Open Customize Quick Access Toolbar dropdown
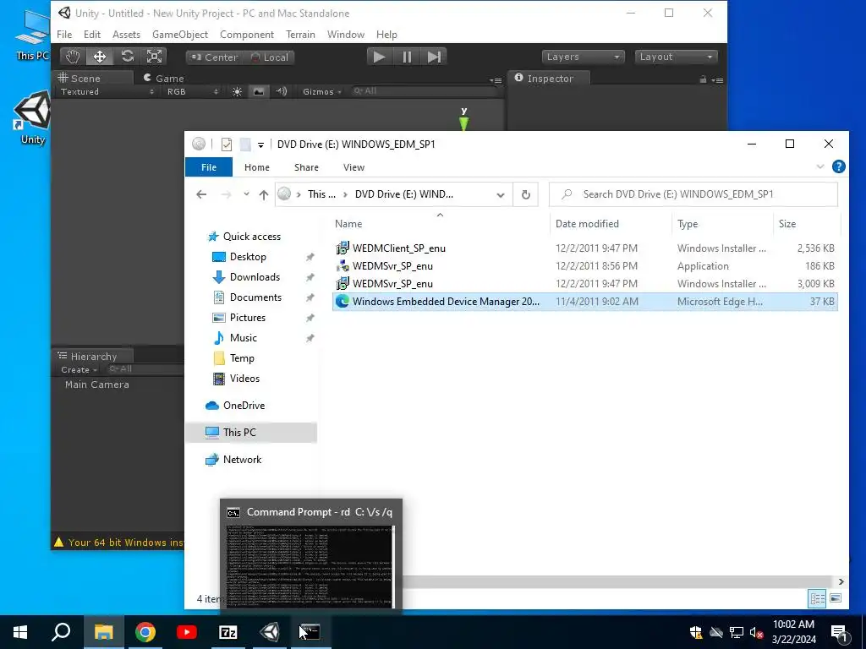 click(x=260, y=145)
